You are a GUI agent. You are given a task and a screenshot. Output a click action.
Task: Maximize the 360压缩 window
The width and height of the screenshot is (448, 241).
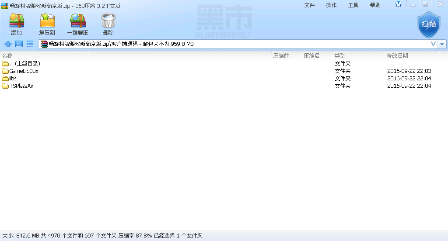coord(425,4)
